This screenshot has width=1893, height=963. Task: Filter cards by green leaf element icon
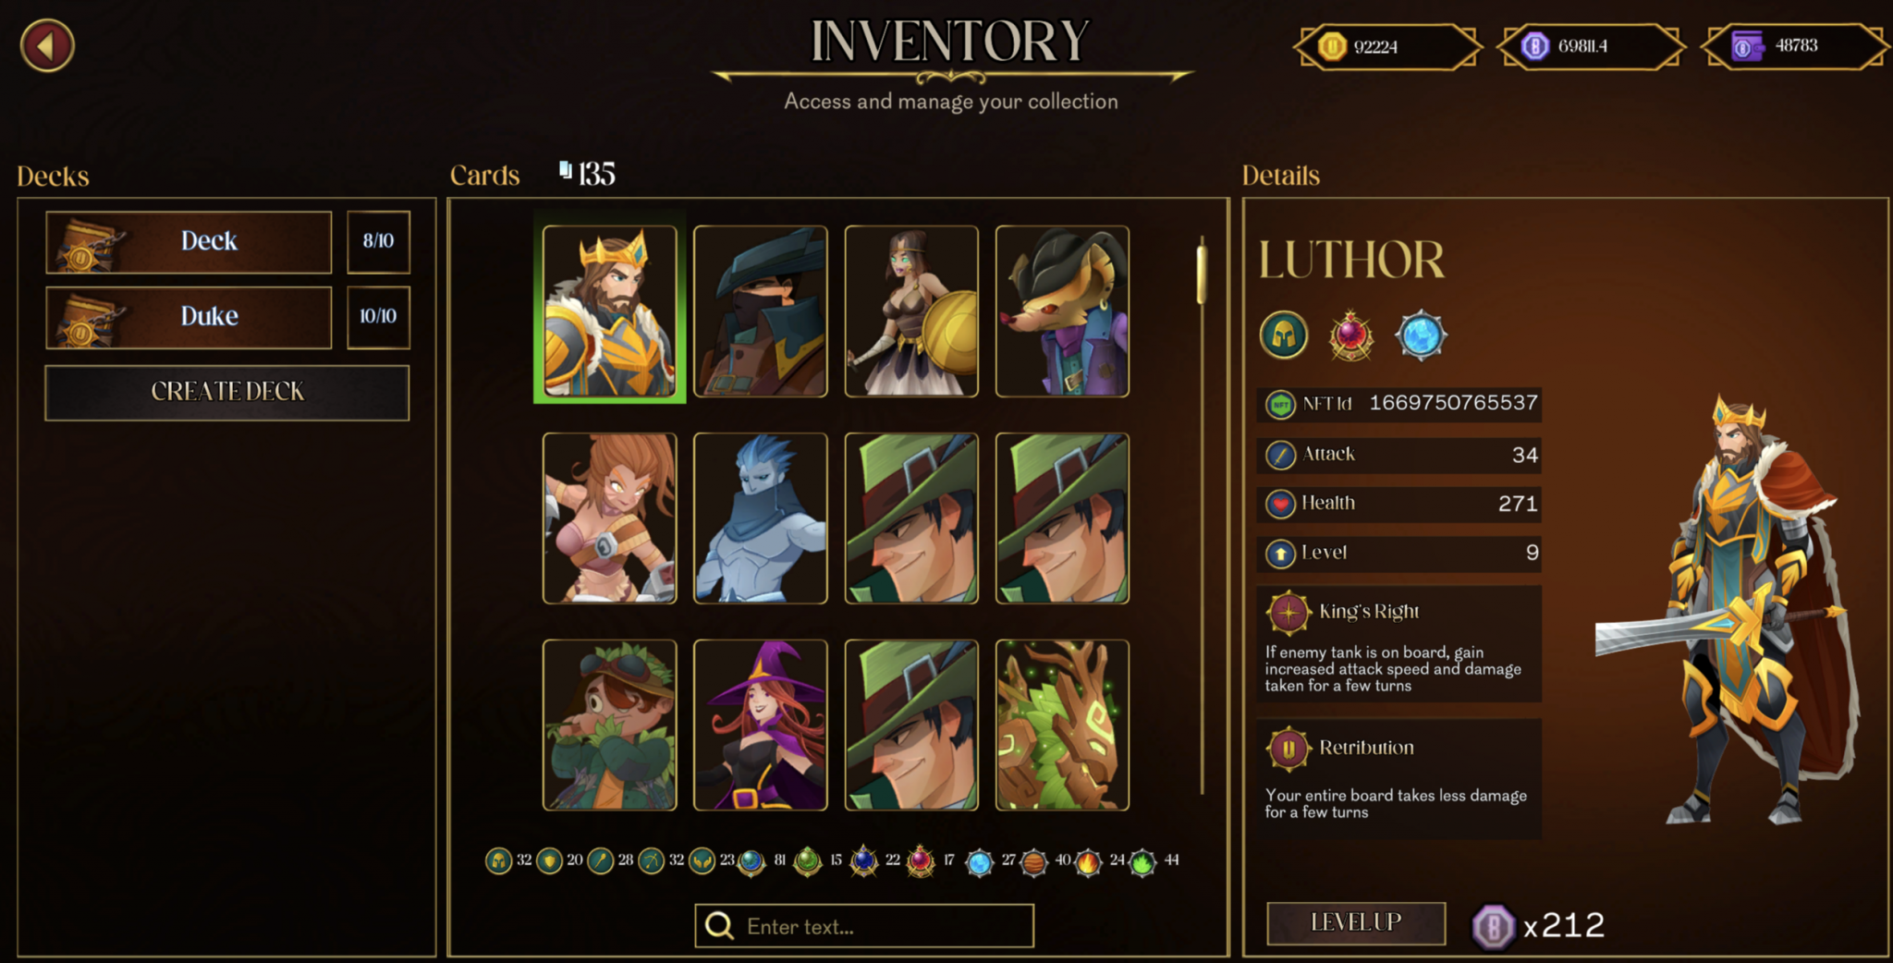pyautogui.click(x=1142, y=862)
